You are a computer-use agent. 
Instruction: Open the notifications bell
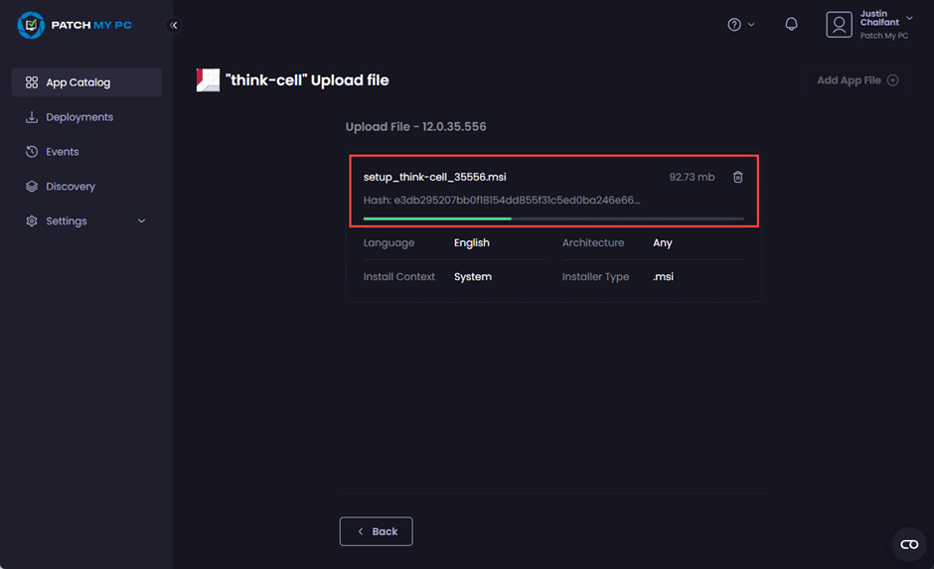[x=791, y=25]
